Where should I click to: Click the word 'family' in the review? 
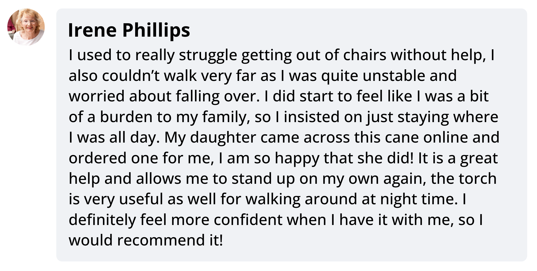pos(224,117)
